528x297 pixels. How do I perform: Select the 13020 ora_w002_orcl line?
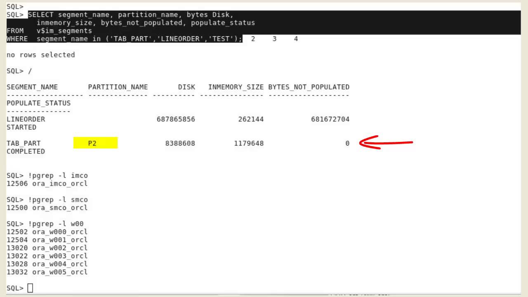47,248
